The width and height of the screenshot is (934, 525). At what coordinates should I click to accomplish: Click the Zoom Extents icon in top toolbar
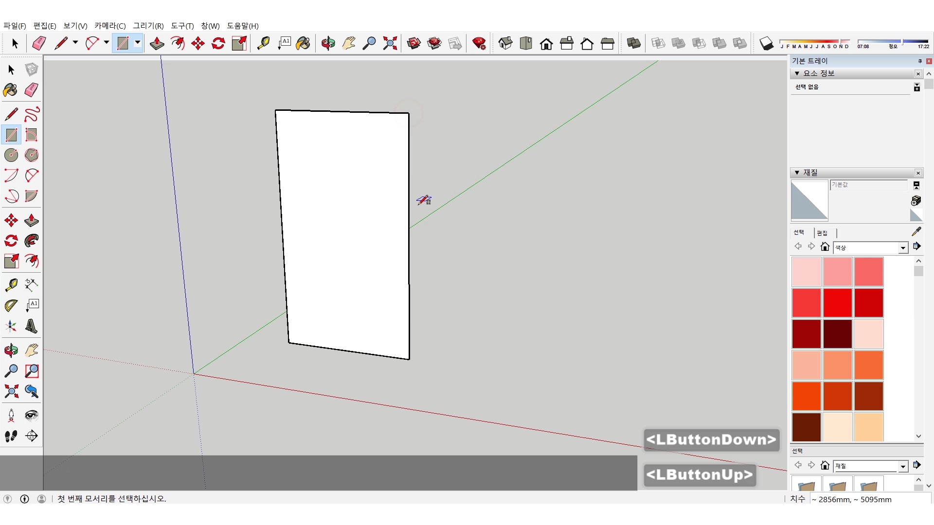[x=390, y=44]
